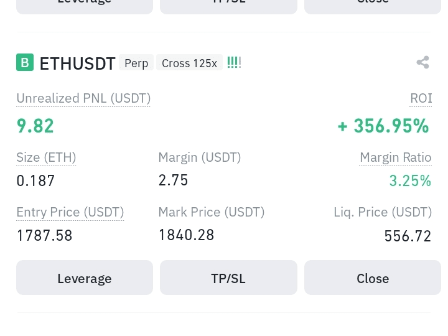Tap the partial Close button at top
Image resolution: width=448 pixels, height=336 pixels.
(x=373, y=6)
